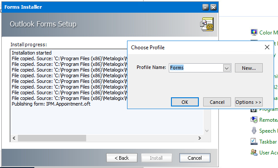Click OK in Choose Profile dialog

pyautogui.click(x=185, y=102)
